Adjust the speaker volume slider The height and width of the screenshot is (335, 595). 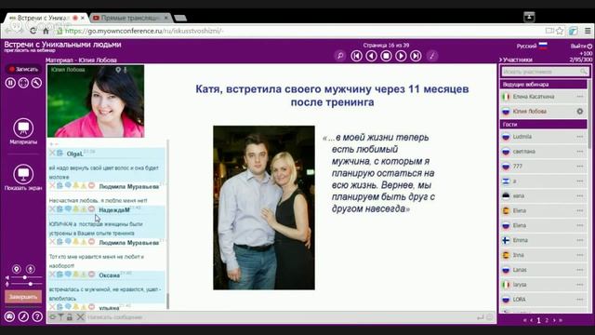[24, 277]
